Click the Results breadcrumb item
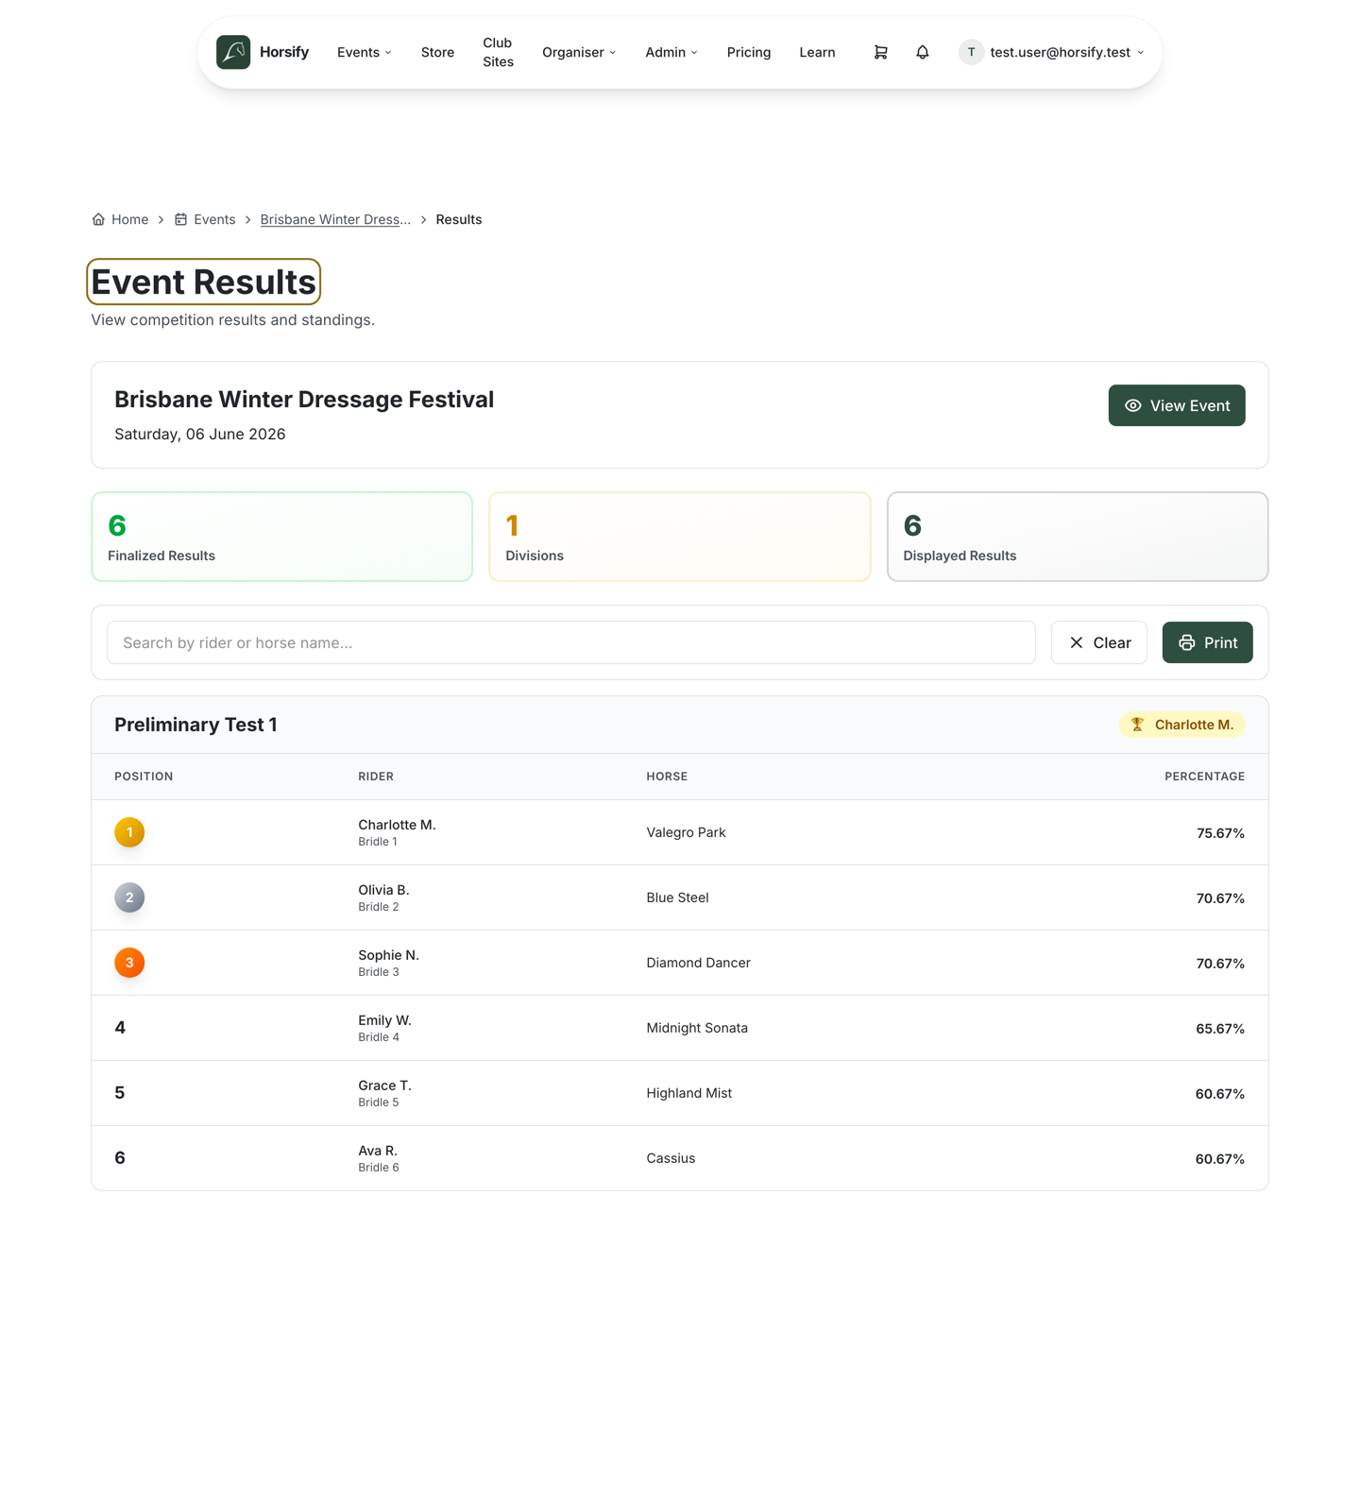This screenshot has height=1504, width=1360. point(459,219)
